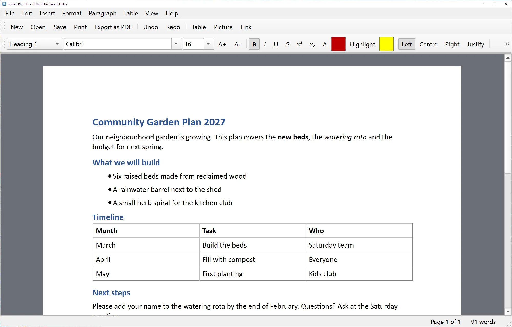
Task: Click the font colour A button
Action: 325,44
